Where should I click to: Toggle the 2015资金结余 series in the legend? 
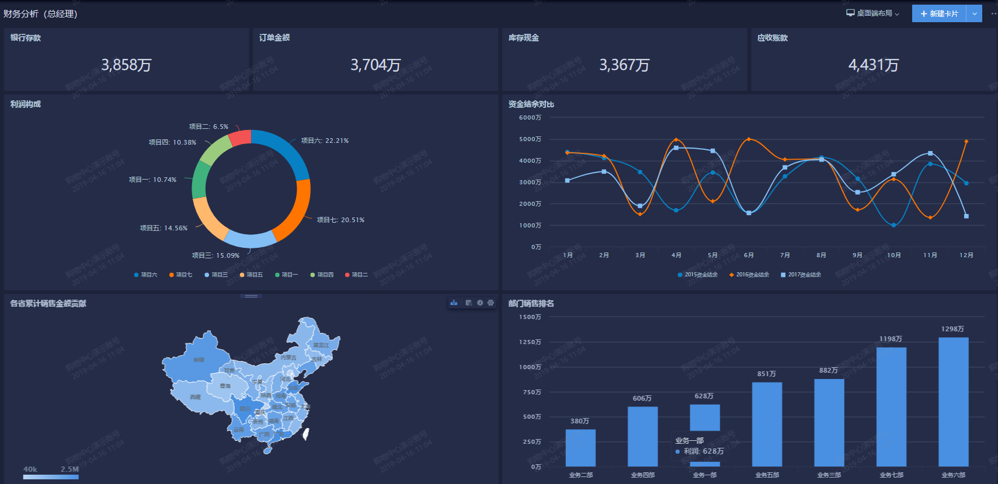697,275
